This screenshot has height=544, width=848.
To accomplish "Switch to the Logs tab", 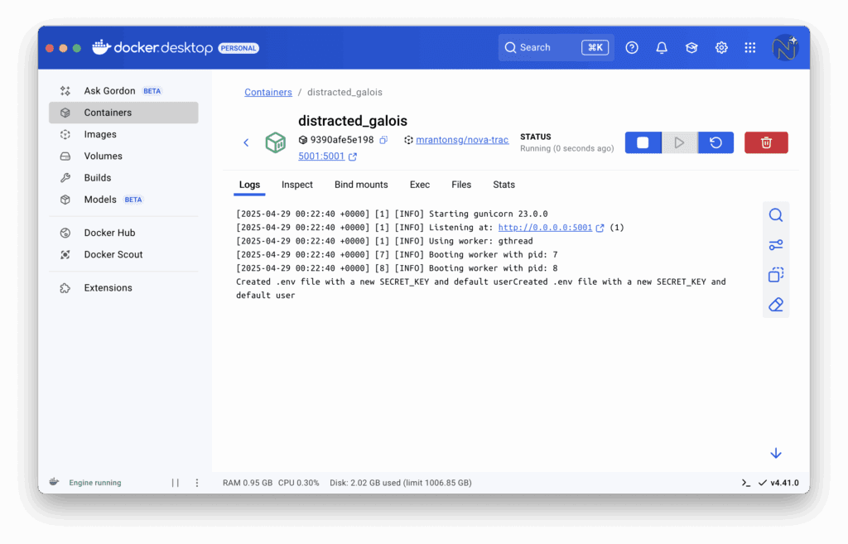I will (249, 185).
